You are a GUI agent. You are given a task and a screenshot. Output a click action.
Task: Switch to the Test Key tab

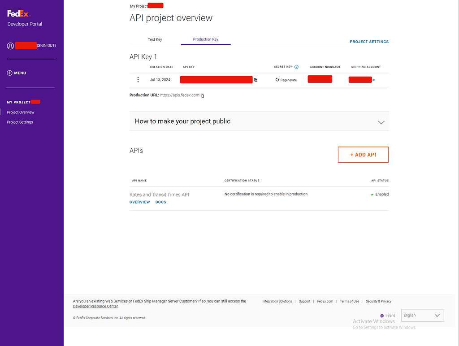click(x=155, y=39)
